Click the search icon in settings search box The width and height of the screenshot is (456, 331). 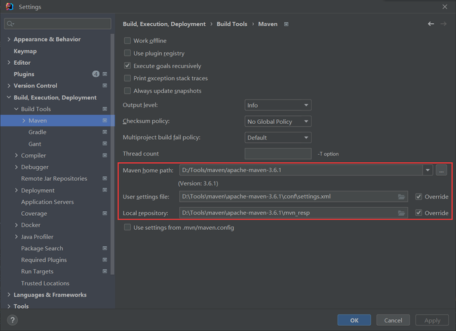click(11, 24)
